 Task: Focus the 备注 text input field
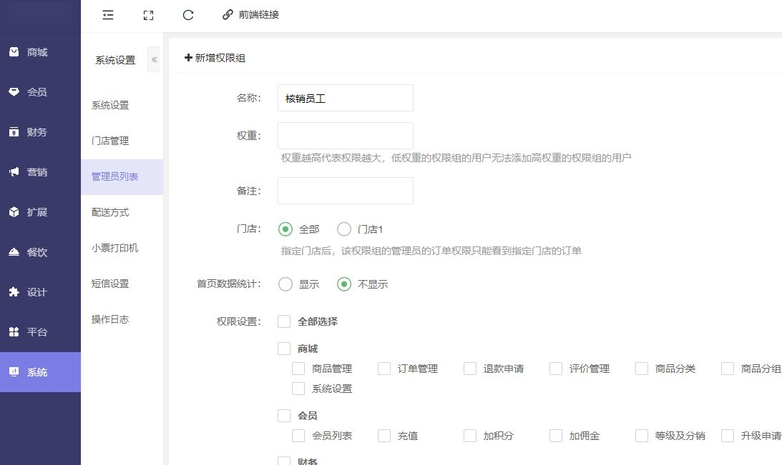tap(345, 191)
